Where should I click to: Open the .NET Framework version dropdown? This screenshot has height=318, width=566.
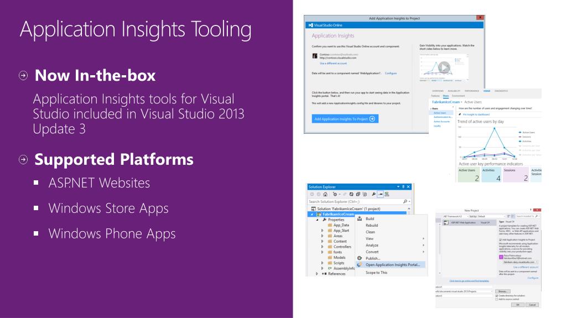[455, 216]
